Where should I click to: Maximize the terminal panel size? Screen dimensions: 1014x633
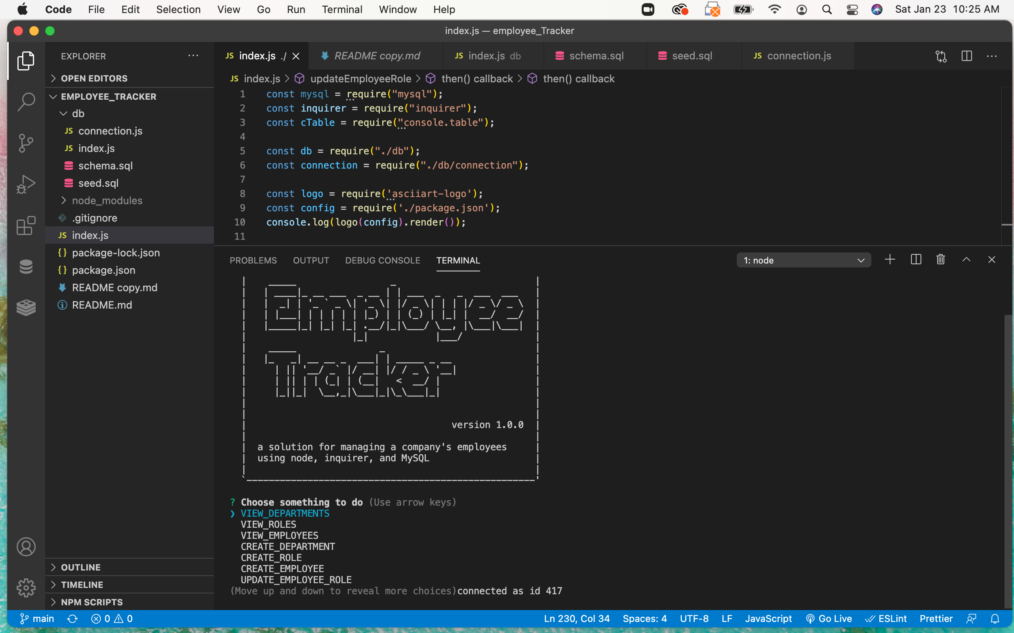point(966,260)
